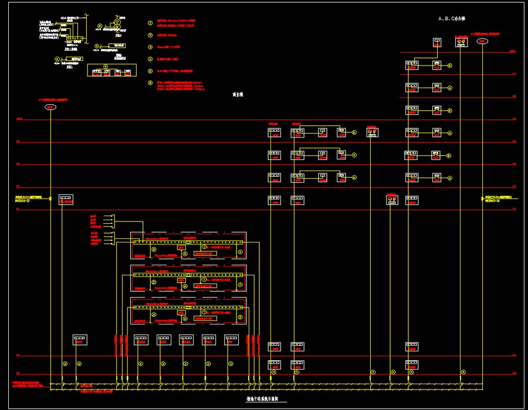Select the single-device box on the office roof
Screen dimensions: 528x410
(x=437, y=42)
